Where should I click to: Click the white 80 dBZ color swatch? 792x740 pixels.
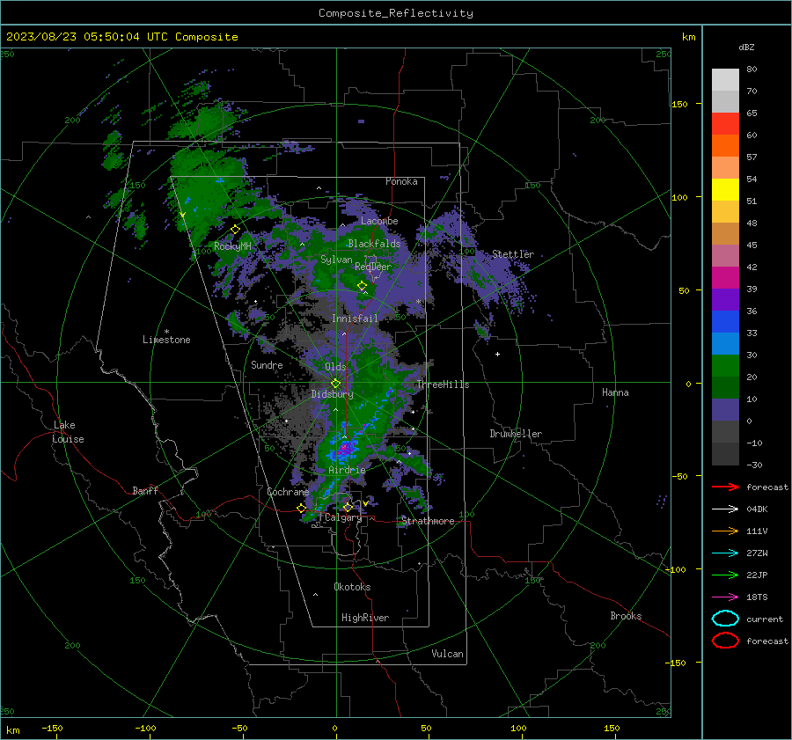[x=725, y=79]
